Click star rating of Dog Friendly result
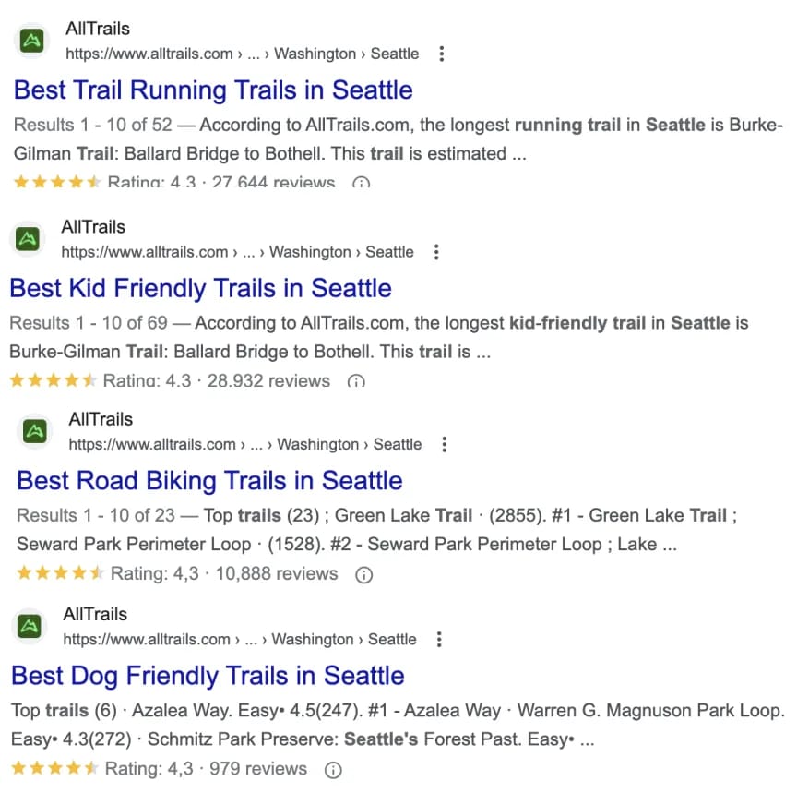Viewport: 809px width, 793px height. (x=54, y=768)
